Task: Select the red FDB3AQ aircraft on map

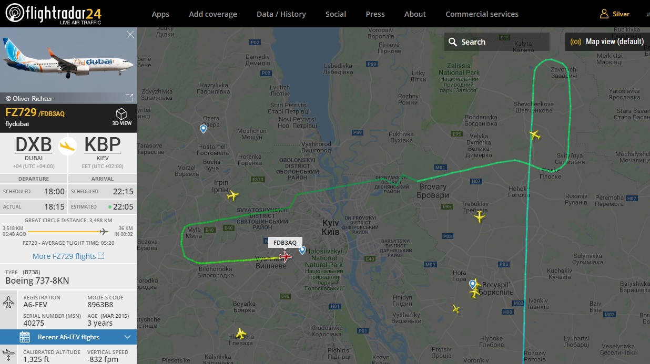Action: click(285, 256)
